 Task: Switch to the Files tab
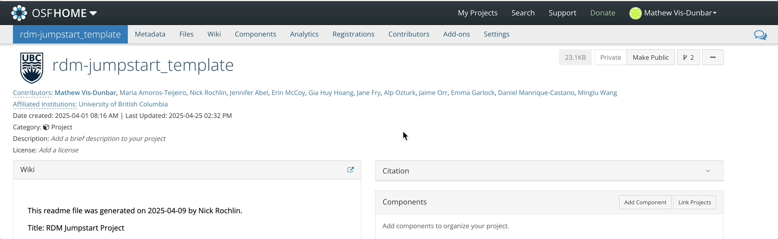tap(186, 34)
